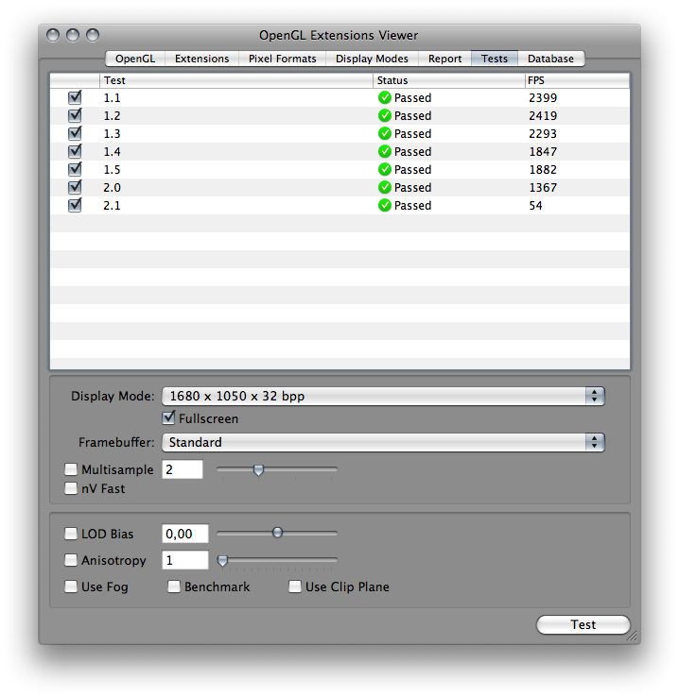Click the green Passed icon for test 1.1
Viewport: 679px width, 697px height.
(x=385, y=98)
